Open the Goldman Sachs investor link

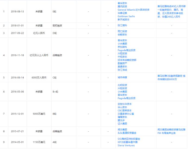pyautogui.click(x=126, y=16)
